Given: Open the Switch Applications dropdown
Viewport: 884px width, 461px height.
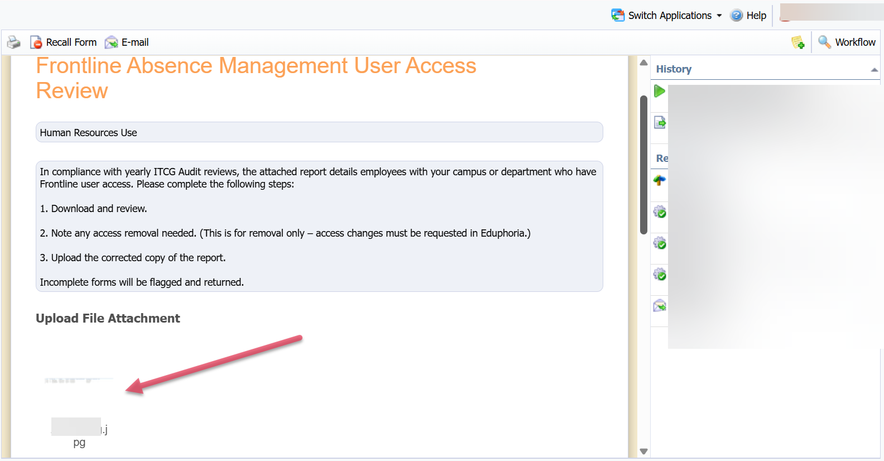Looking at the screenshot, I should (x=666, y=16).
